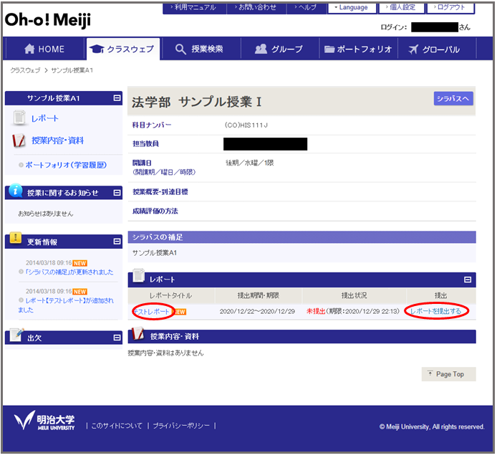
Task: Click the book icon on 授業内容・資料 section header
Action: (138, 333)
